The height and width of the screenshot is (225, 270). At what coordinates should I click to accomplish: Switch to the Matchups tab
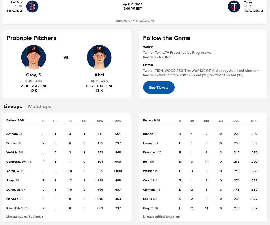click(x=40, y=107)
